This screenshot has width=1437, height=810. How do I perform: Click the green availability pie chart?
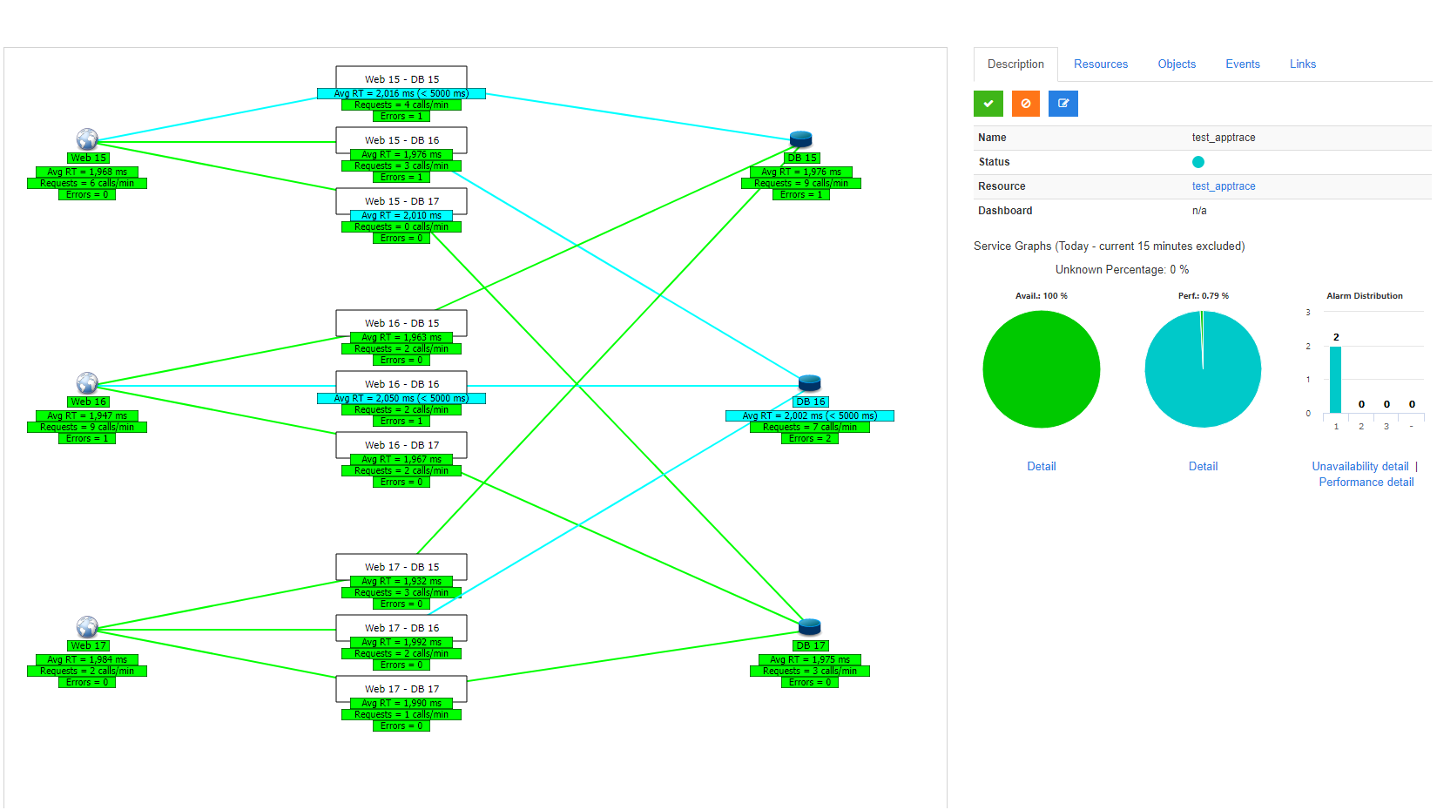pos(1041,369)
